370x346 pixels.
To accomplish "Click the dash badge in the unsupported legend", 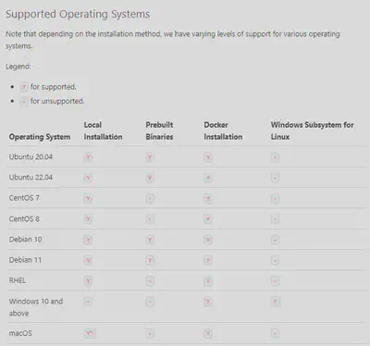I will tap(24, 101).
